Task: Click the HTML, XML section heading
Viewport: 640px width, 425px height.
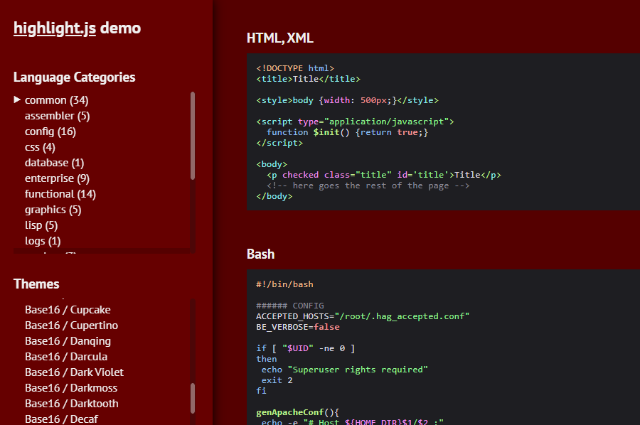Action: [280, 38]
